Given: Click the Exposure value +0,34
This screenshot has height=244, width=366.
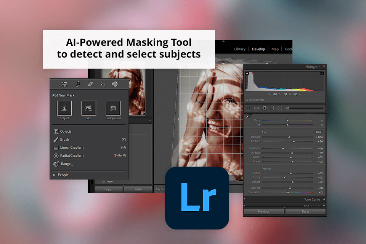Looking at the screenshot, I should coord(319,137).
